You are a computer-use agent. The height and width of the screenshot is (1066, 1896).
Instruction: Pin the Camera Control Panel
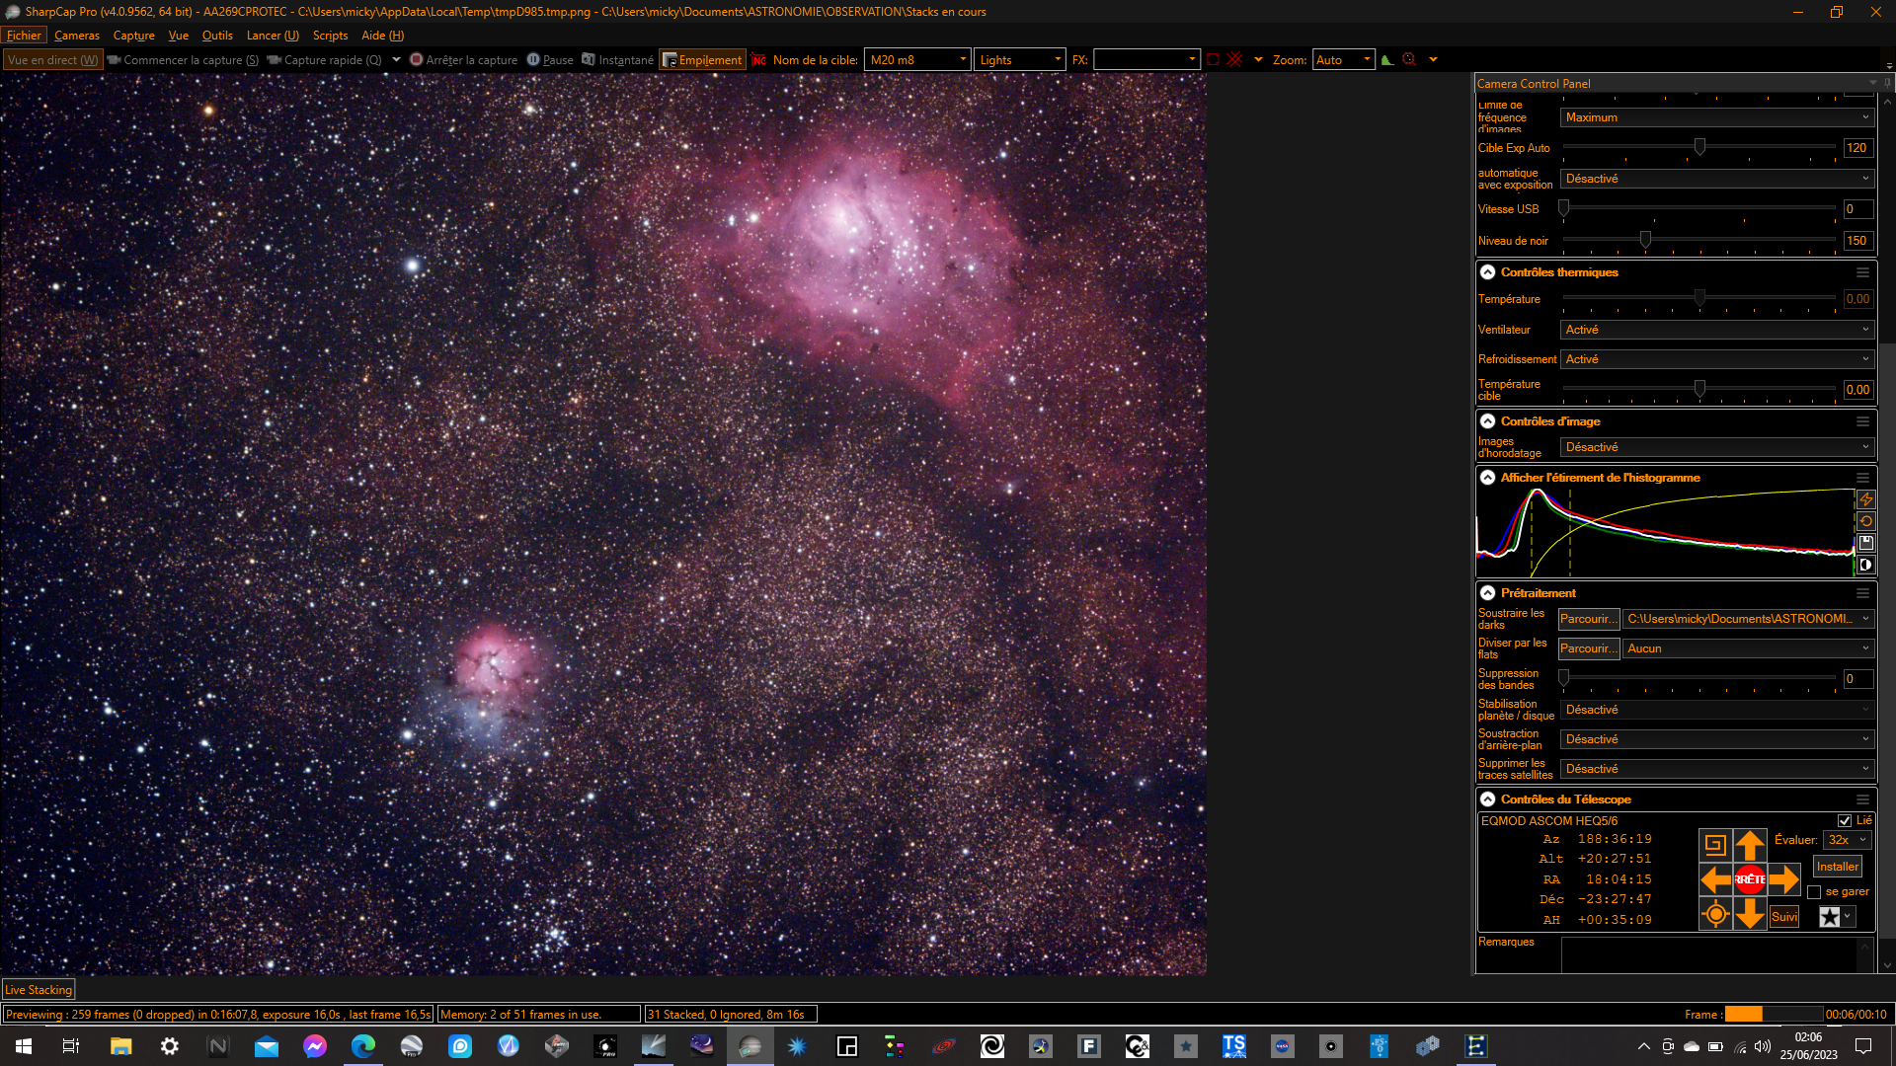pyautogui.click(x=1887, y=84)
